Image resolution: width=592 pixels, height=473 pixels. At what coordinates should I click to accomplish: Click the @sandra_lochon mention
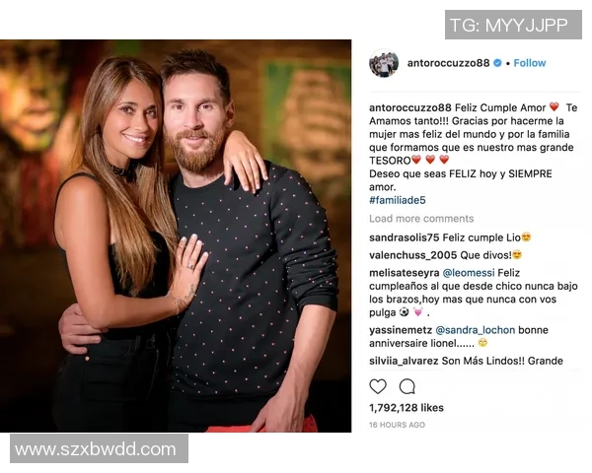[x=475, y=330]
